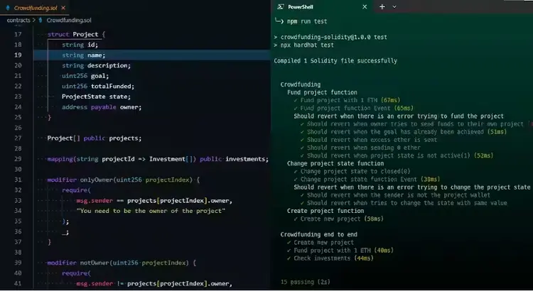The image size is (533, 291).
Task: Click line number 19 in gutter
Action: click(18, 55)
